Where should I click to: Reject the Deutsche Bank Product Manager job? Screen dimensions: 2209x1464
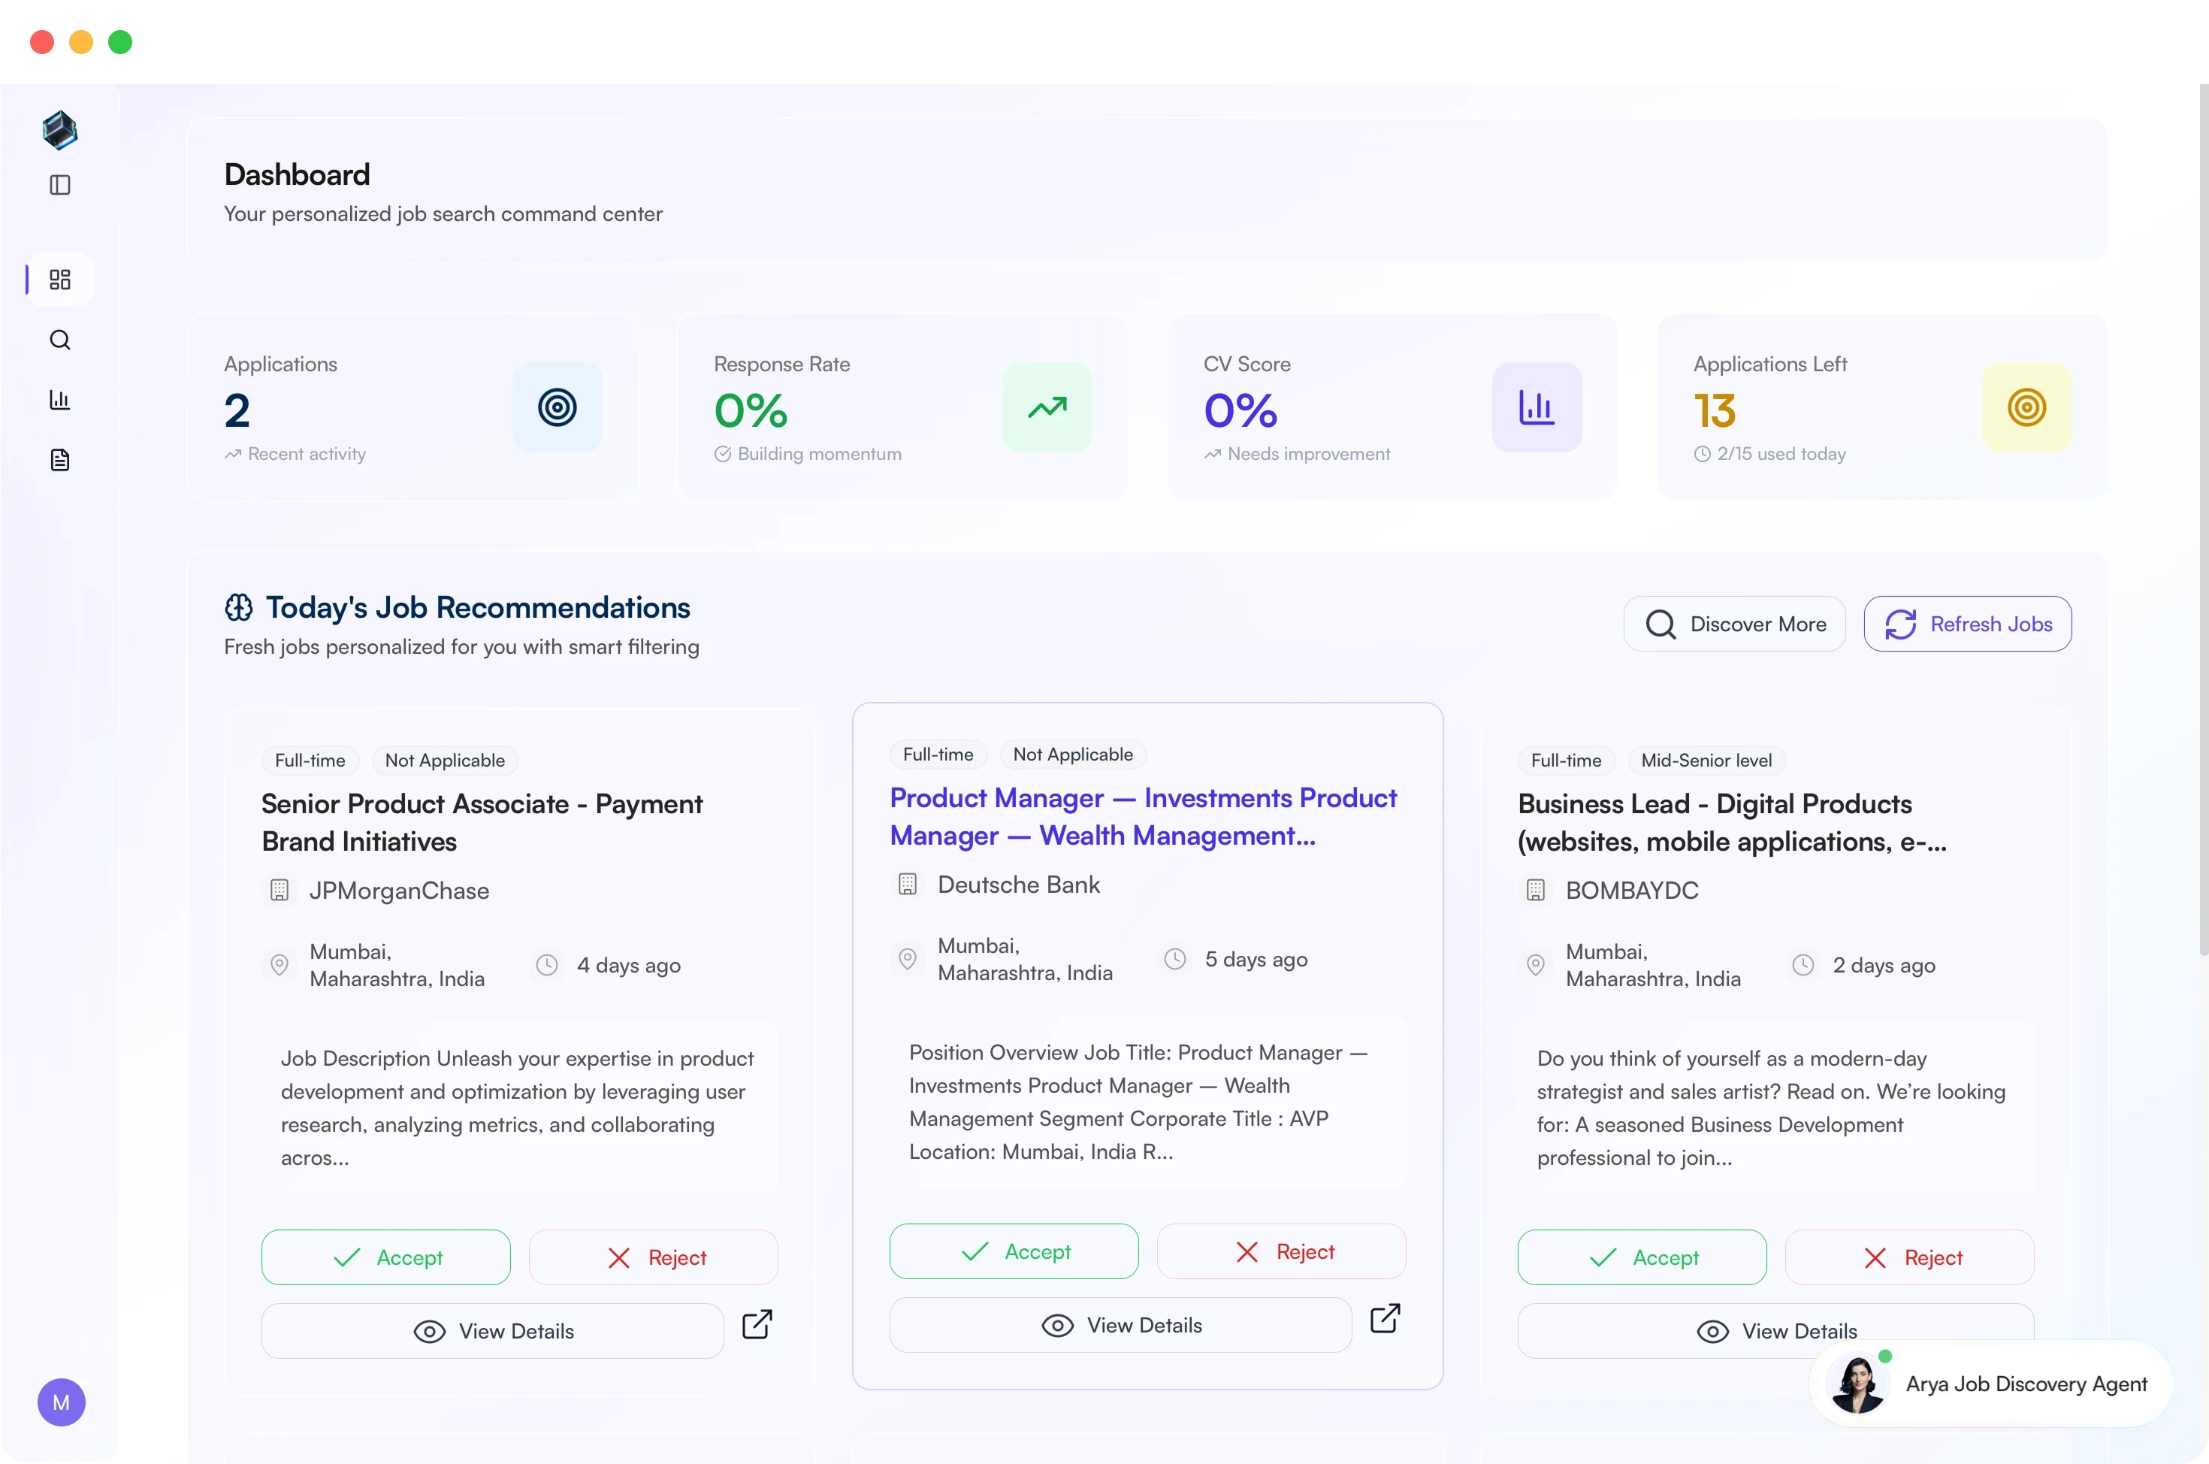tap(1281, 1252)
